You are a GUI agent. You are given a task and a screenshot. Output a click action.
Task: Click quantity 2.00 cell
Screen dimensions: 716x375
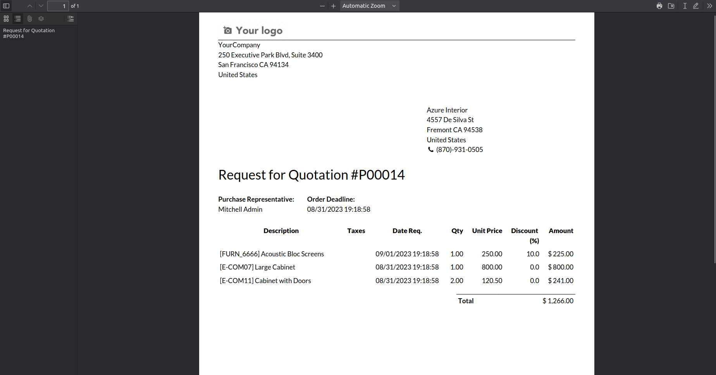point(457,281)
